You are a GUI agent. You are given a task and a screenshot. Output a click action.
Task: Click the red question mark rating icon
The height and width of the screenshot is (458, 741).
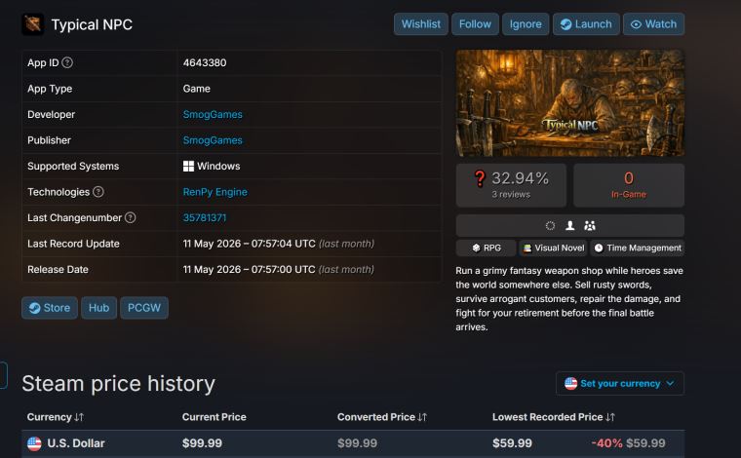click(480, 178)
